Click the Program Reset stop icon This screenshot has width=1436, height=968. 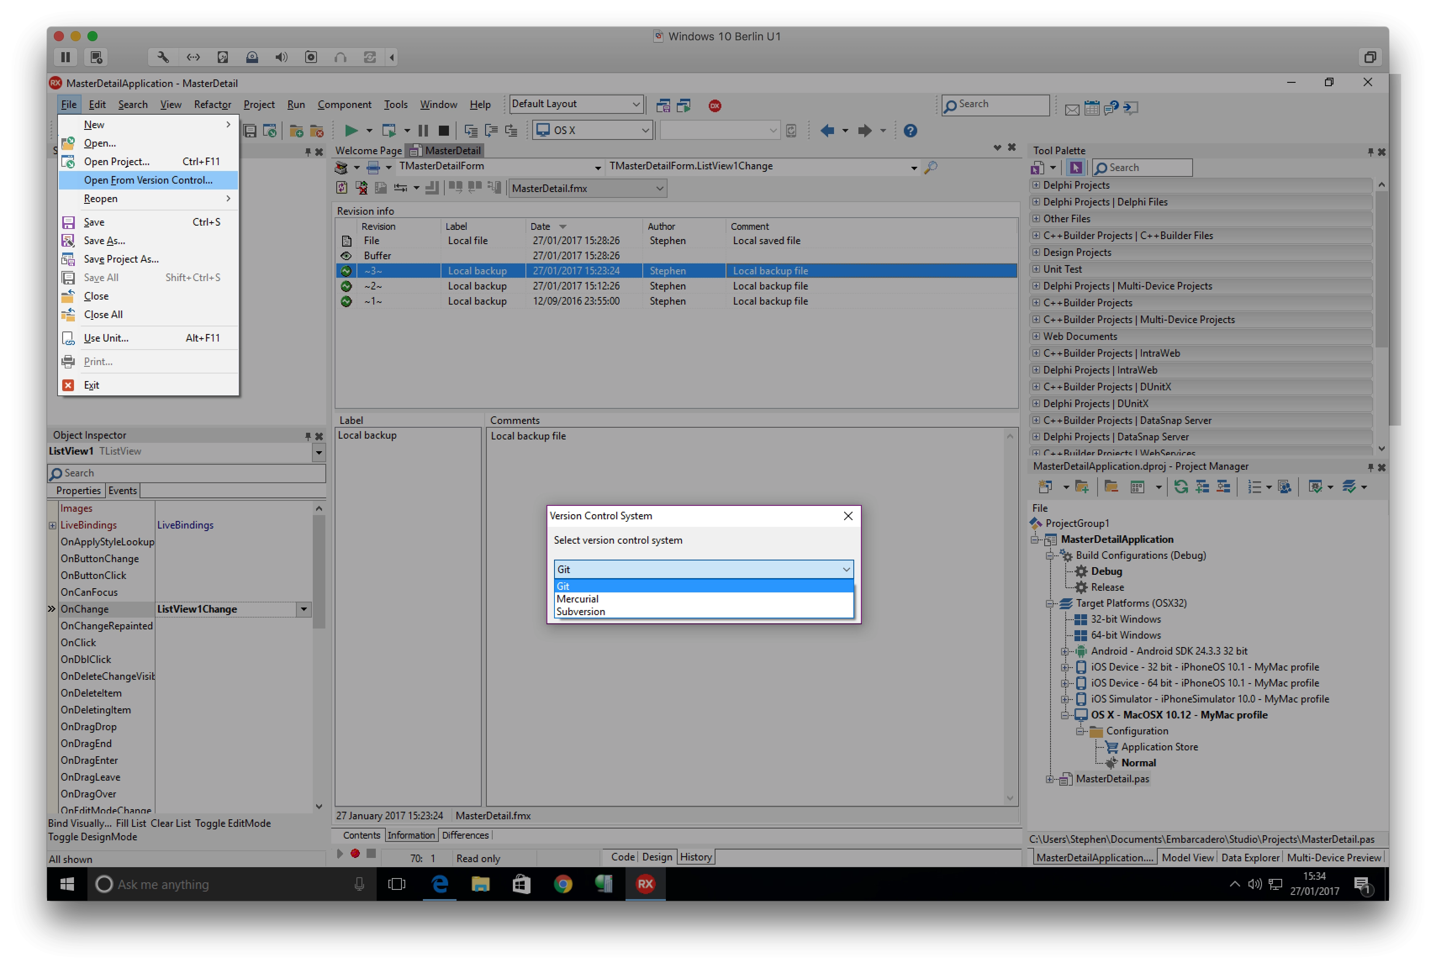coord(443,130)
